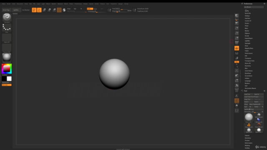Click the Scroll document icon on right shelf
This screenshot has height=150, width=267.
click(x=237, y=23)
